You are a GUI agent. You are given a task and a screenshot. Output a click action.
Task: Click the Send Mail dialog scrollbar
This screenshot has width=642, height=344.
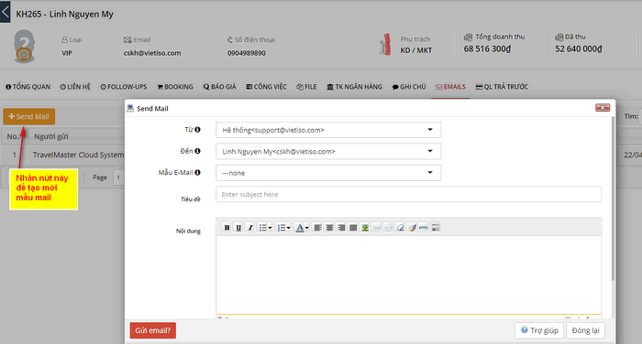613,199
